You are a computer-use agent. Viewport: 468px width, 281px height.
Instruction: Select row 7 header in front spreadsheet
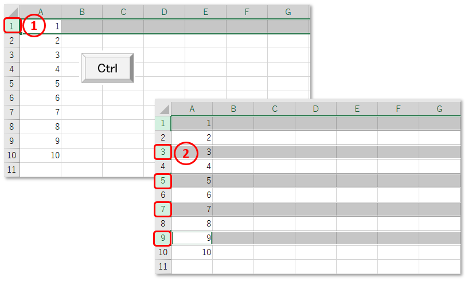(x=163, y=209)
